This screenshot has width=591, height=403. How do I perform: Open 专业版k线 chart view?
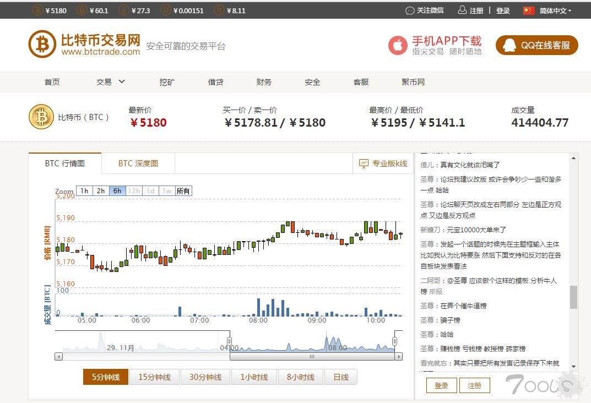[x=384, y=164]
